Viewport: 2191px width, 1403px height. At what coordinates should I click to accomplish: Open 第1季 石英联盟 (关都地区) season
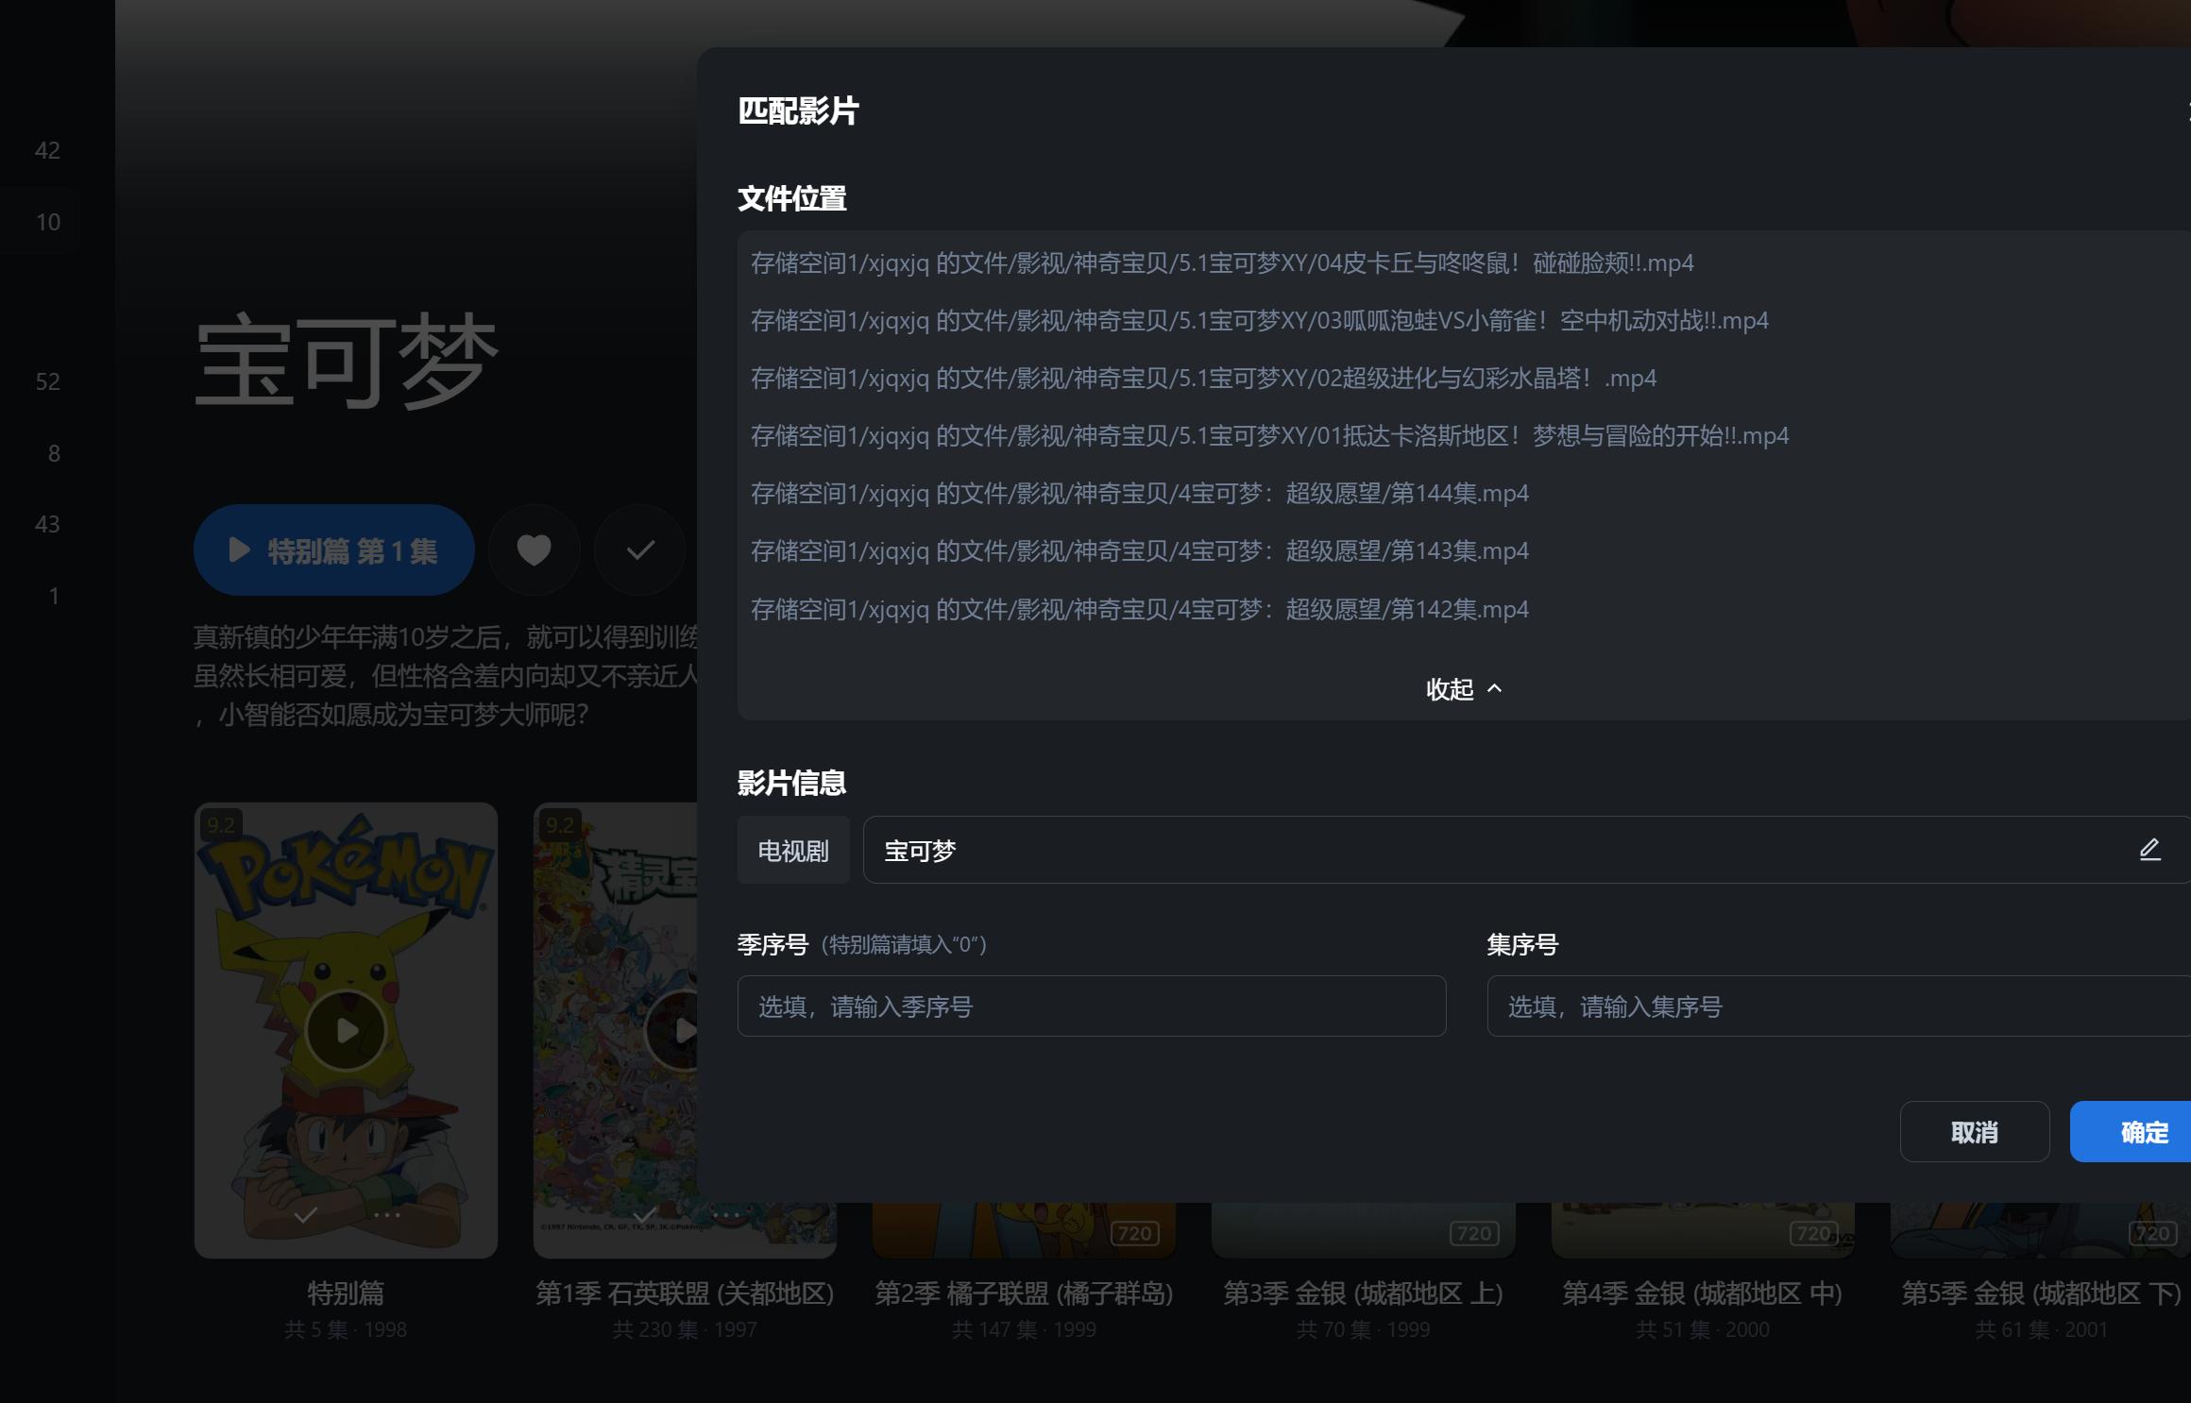(685, 1293)
